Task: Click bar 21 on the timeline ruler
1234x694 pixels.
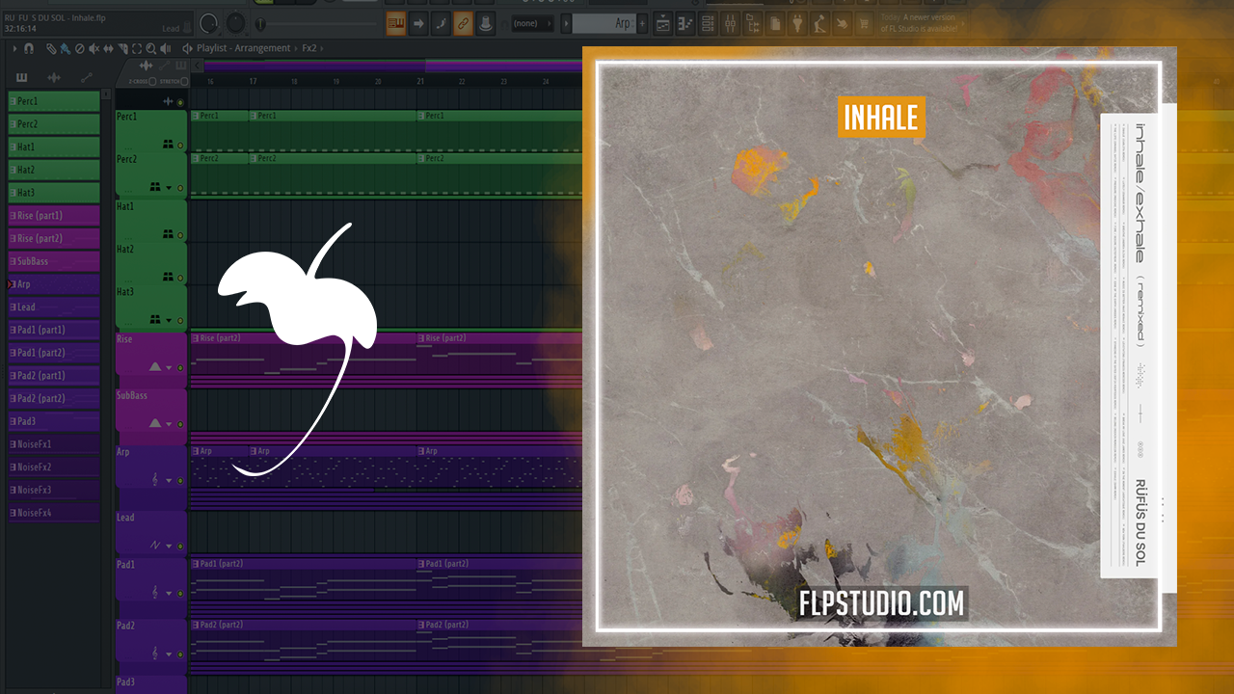Action: (x=421, y=82)
